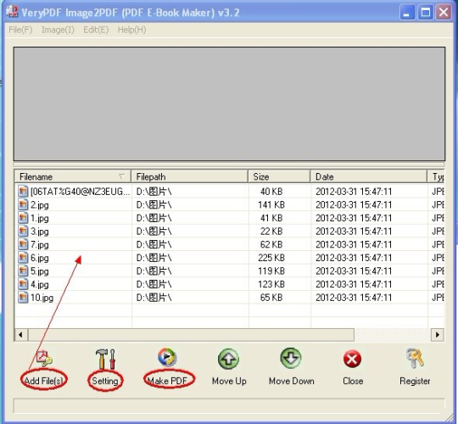Click the VeryPDF app icon in title bar
The image size is (458, 424).
point(12,12)
